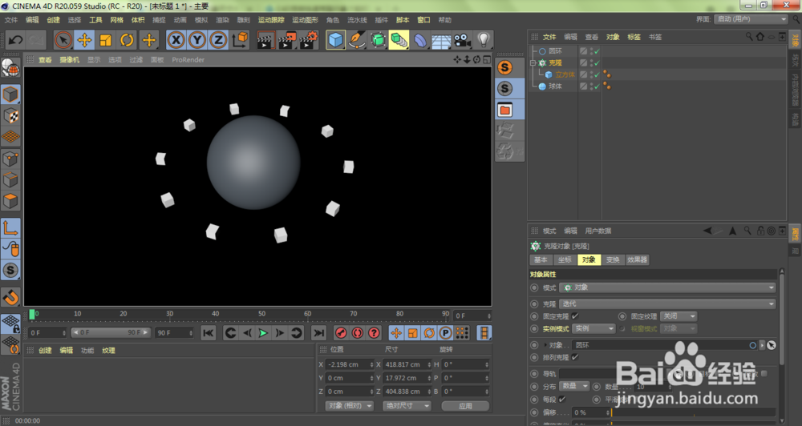Add a Camera object

point(463,40)
